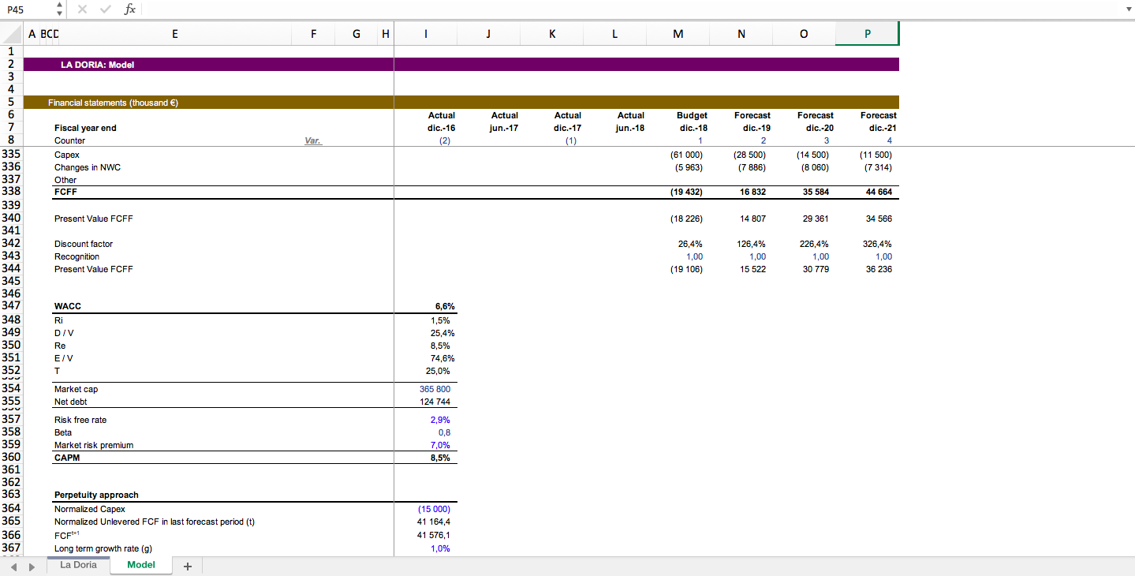
Task: Select the Model sheet tab
Action: [x=141, y=565]
